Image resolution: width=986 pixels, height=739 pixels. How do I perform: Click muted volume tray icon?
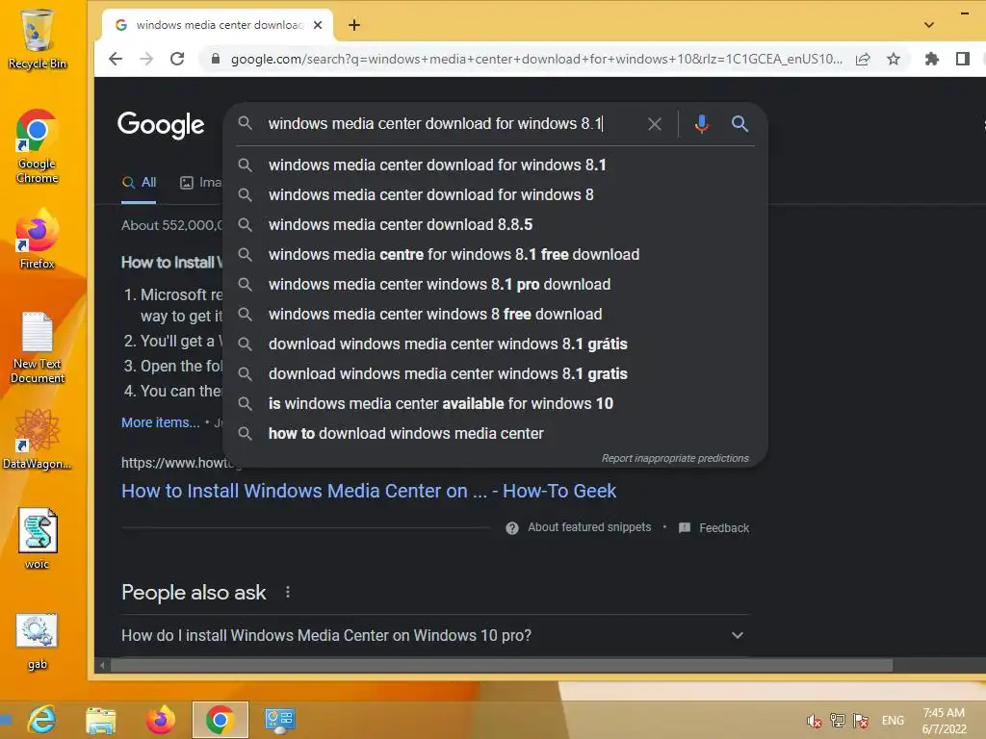[815, 721]
